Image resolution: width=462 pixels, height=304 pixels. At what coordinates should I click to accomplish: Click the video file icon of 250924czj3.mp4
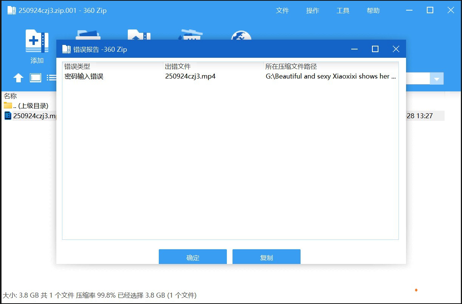click(x=8, y=116)
